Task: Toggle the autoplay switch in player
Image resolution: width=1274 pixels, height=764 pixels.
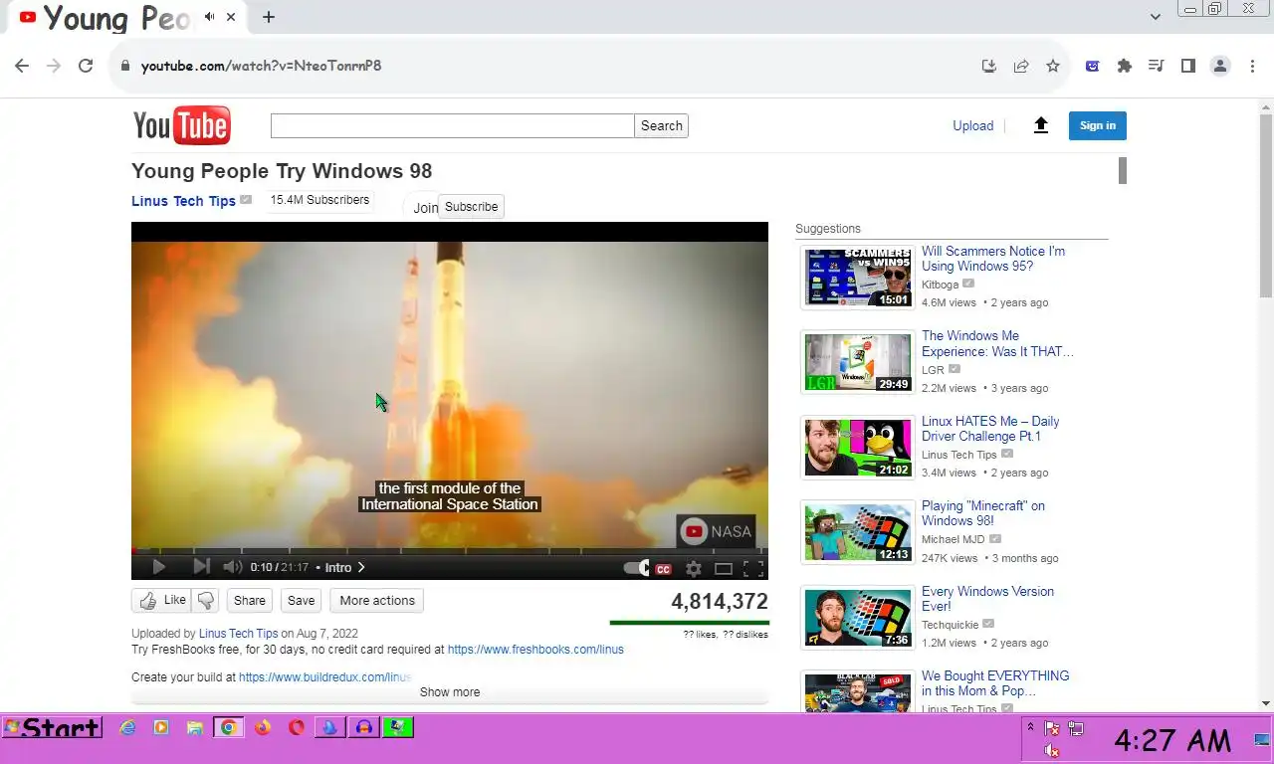Action: click(x=636, y=568)
